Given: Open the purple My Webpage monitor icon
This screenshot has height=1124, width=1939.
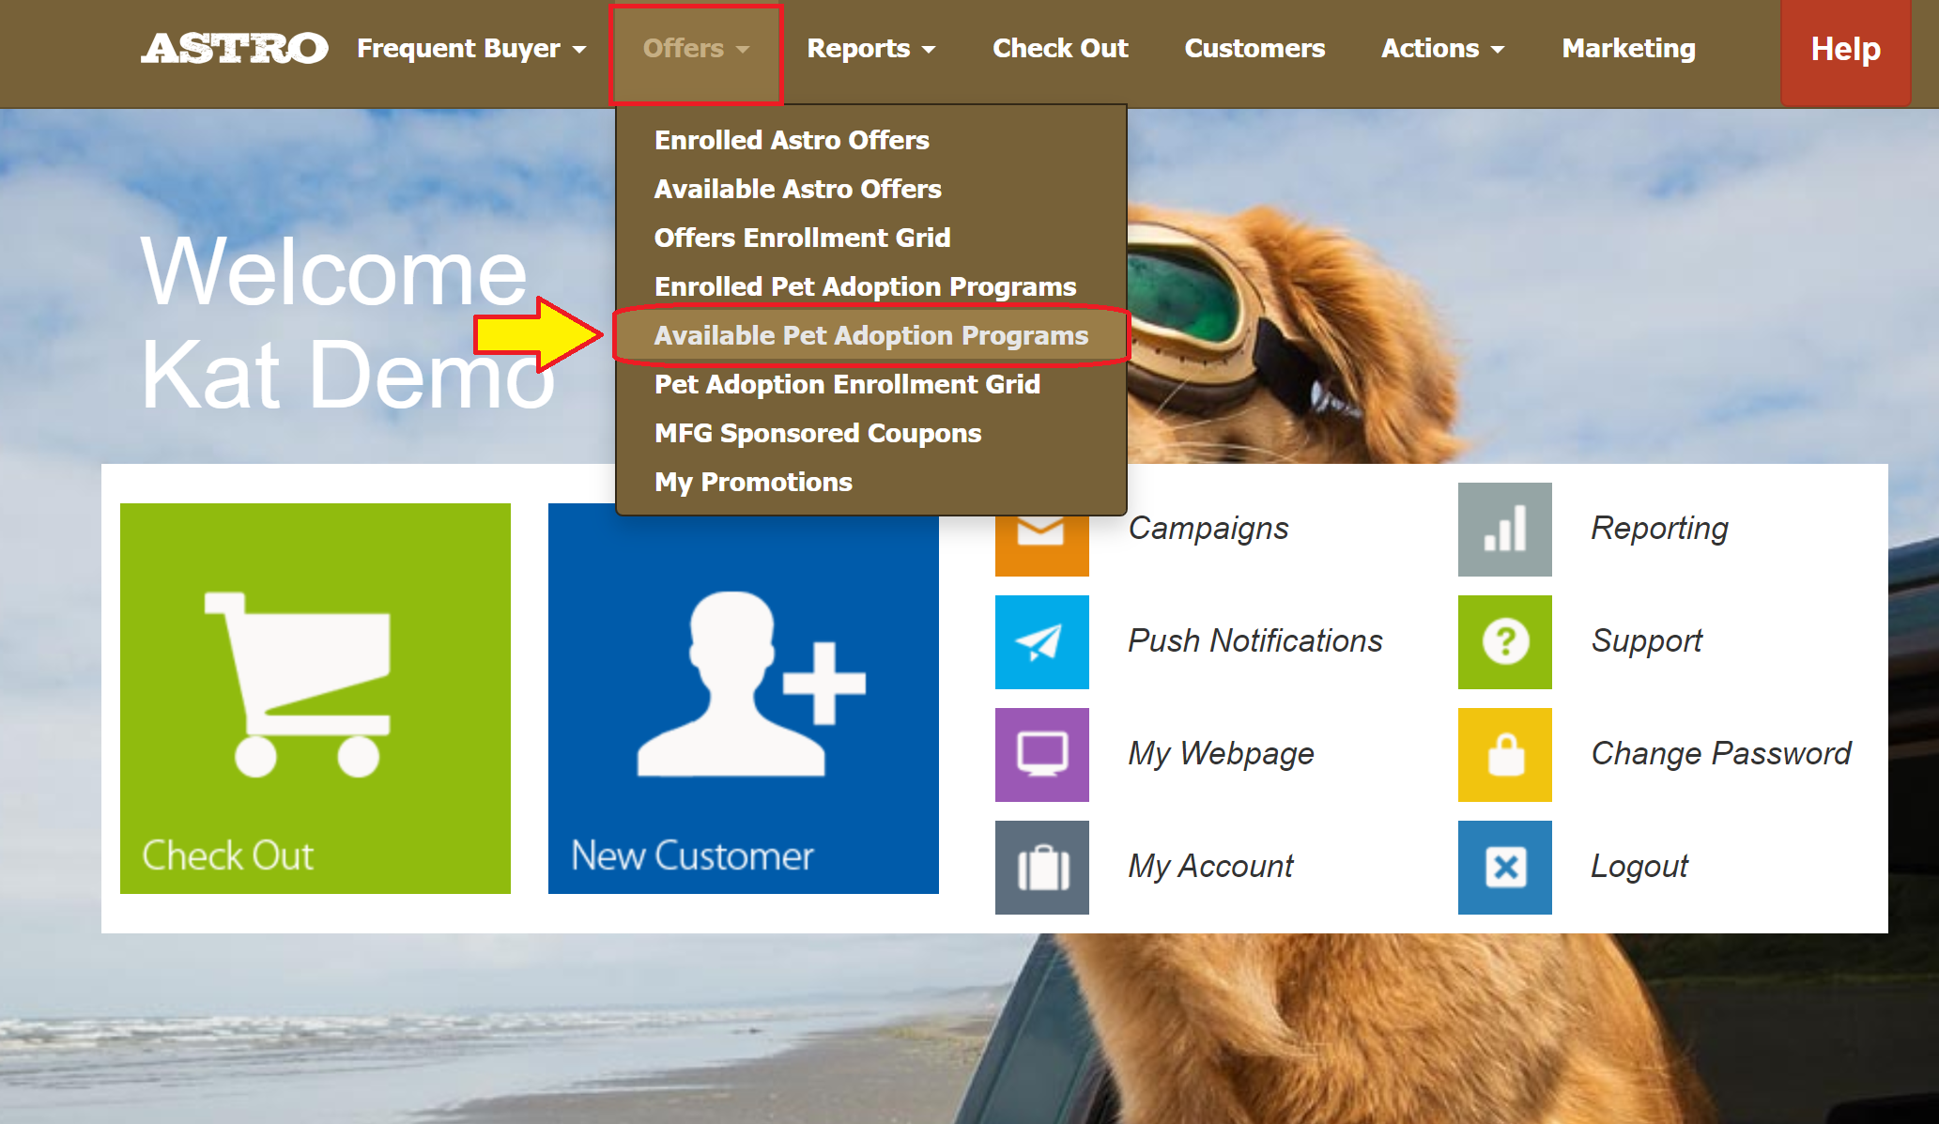Looking at the screenshot, I should (x=1041, y=754).
